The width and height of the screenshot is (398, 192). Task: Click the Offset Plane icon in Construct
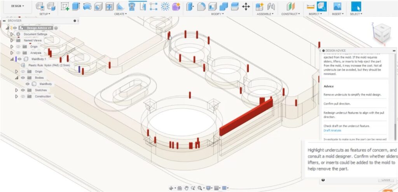coord(290,7)
